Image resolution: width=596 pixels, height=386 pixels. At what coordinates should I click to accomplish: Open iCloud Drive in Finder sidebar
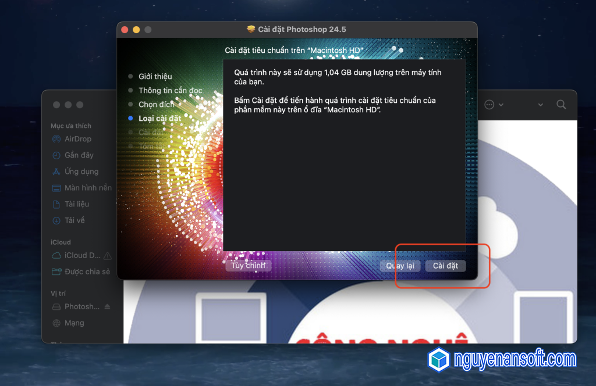tap(83, 255)
